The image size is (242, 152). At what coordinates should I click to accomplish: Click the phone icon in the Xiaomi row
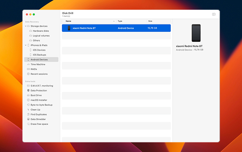(x=69, y=28)
